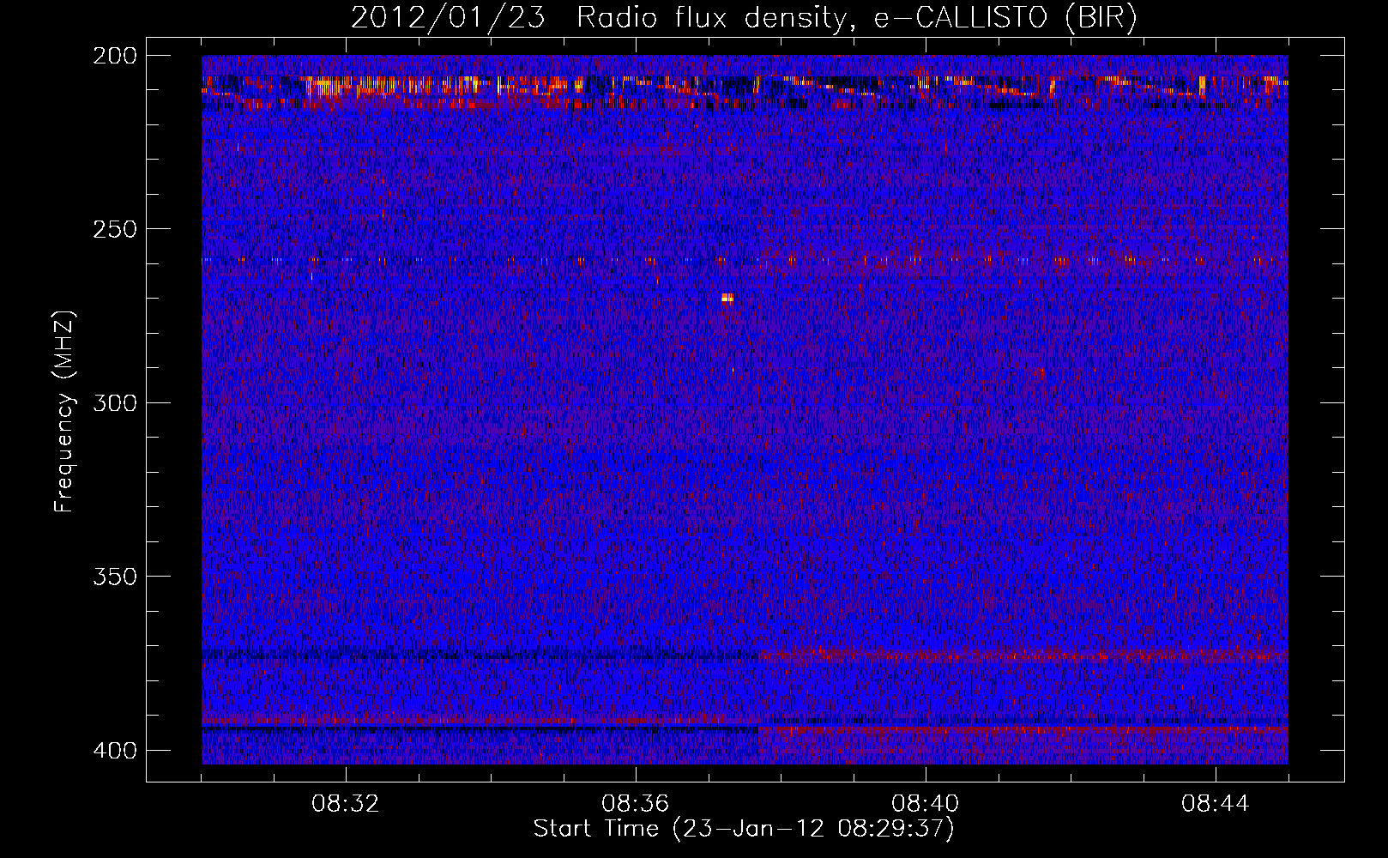Click the 08:36 time tick label

point(636,804)
